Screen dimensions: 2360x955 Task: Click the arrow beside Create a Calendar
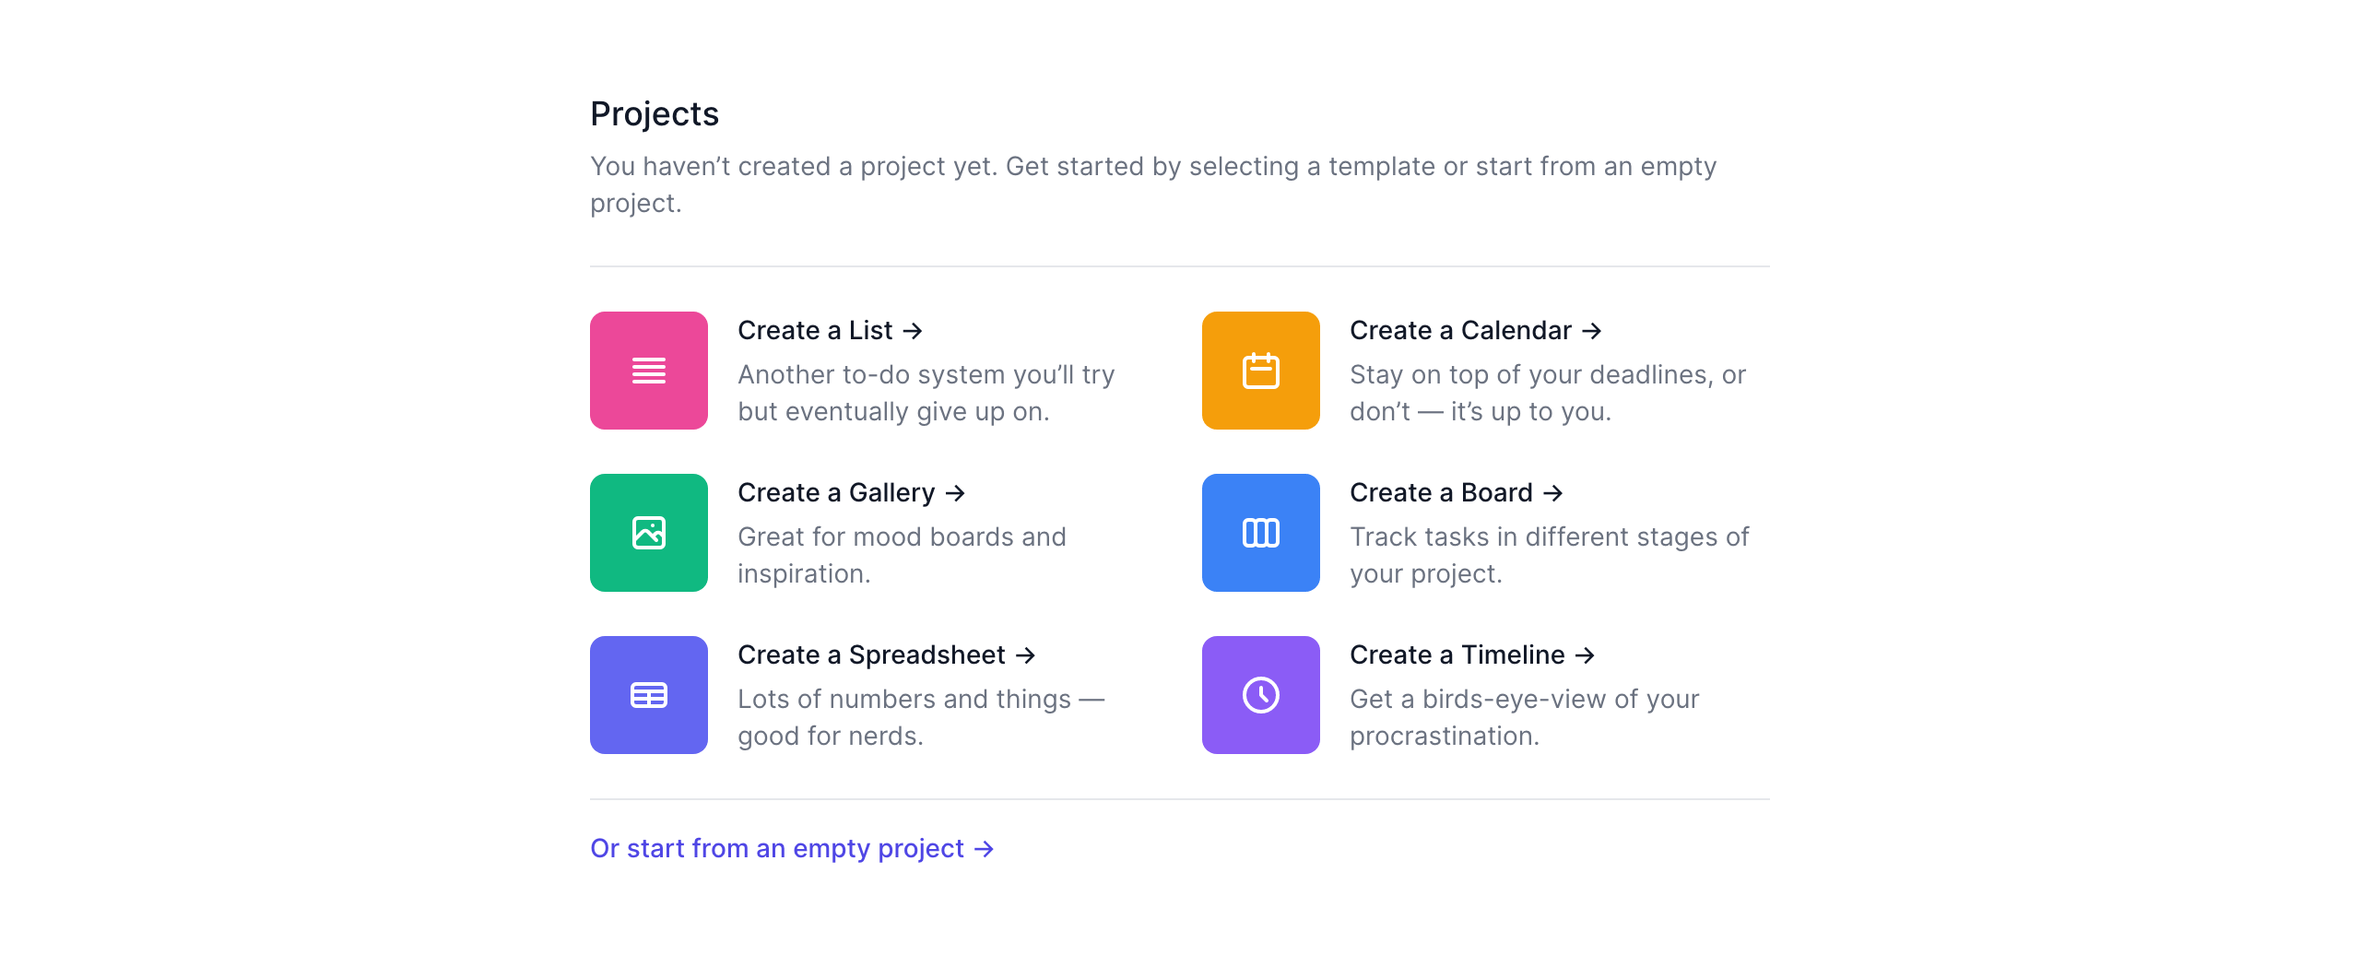(1592, 331)
